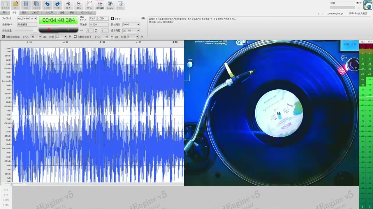Viewport: 373px width, 209px height.
Task: Click the 別名保存 (Save As) icon
Action: click(x=36, y=5)
